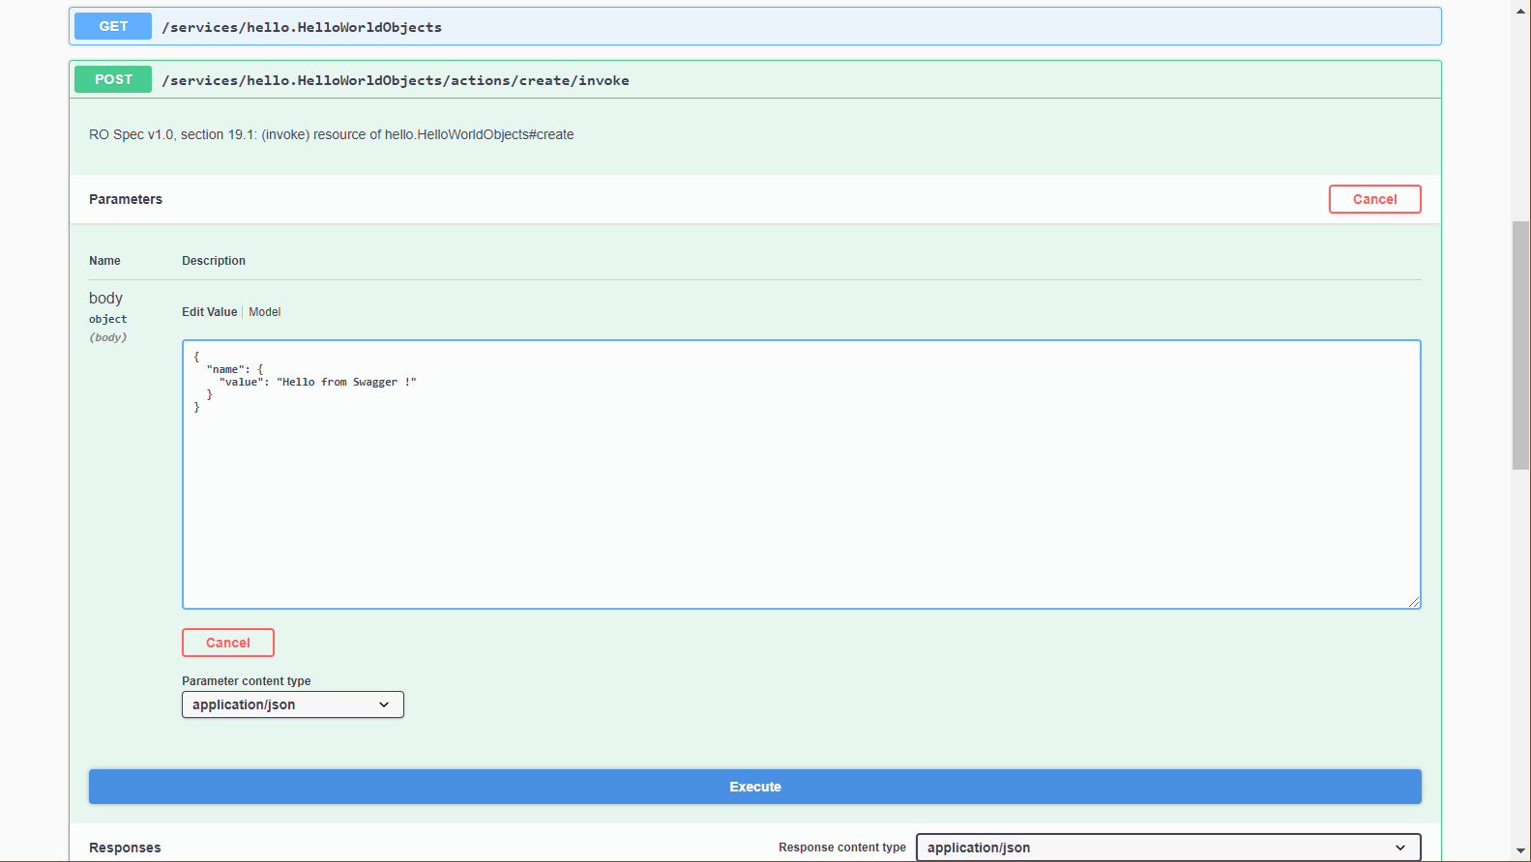
Task: Switch to the Model tab
Action: click(x=265, y=312)
